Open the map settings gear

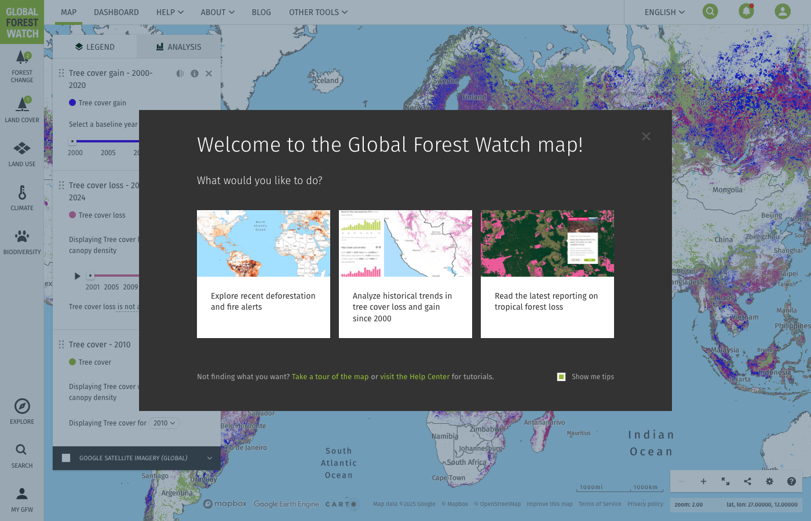click(769, 481)
